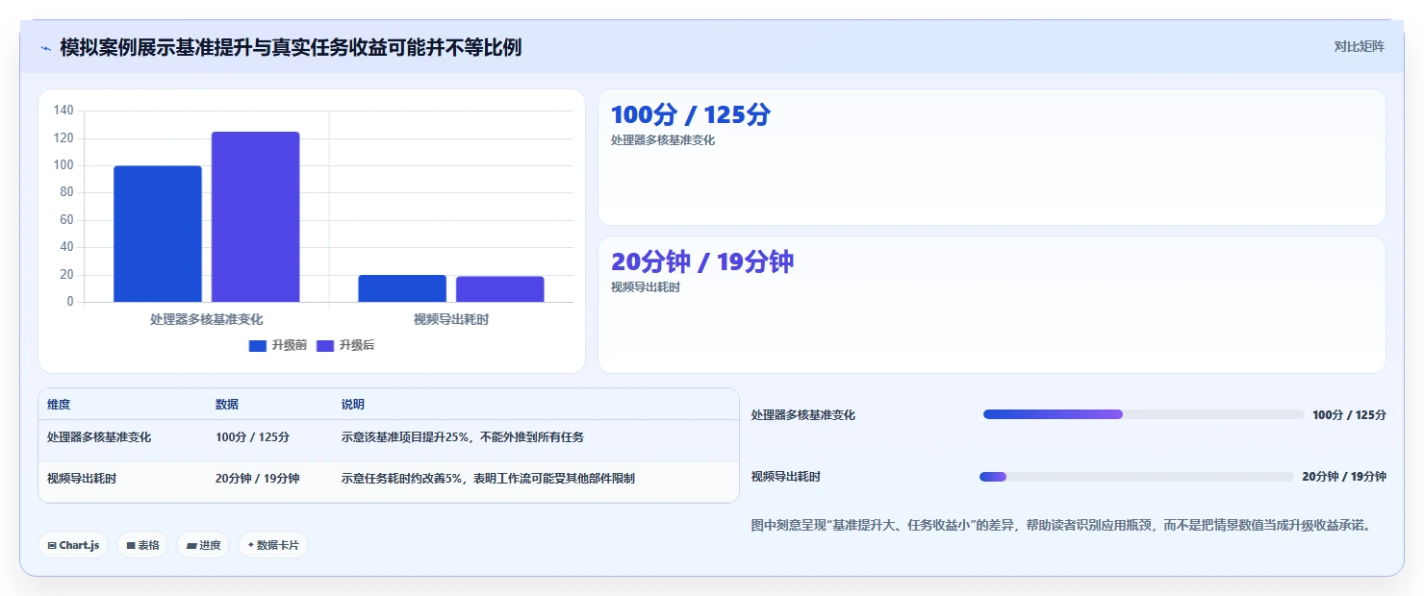Toggle the 升级后 legend swatch under the chart
The image size is (1424, 596).
click(325, 346)
